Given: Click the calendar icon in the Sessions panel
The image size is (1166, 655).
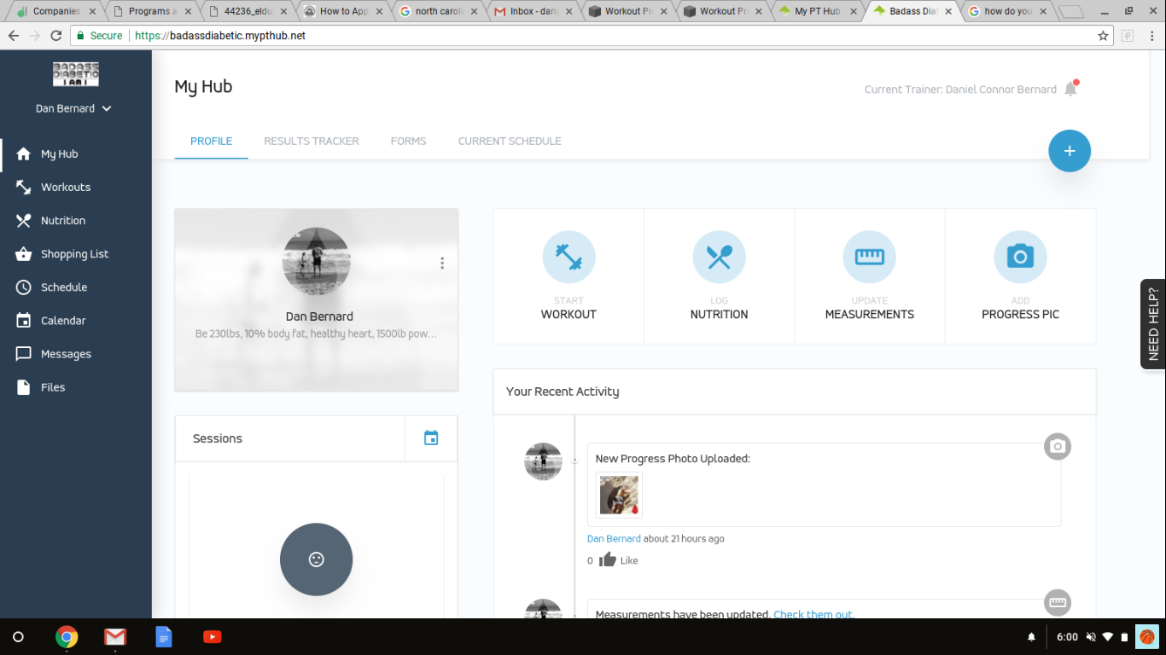Looking at the screenshot, I should point(431,438).
